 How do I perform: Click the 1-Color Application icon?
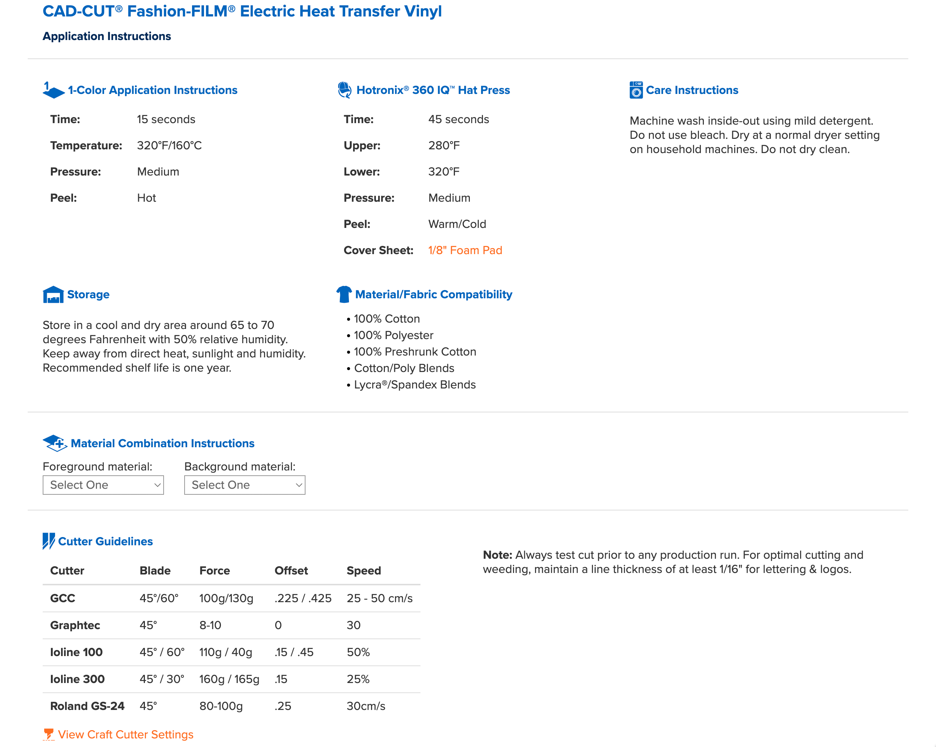pyautogui.click(x=54, y=90)
